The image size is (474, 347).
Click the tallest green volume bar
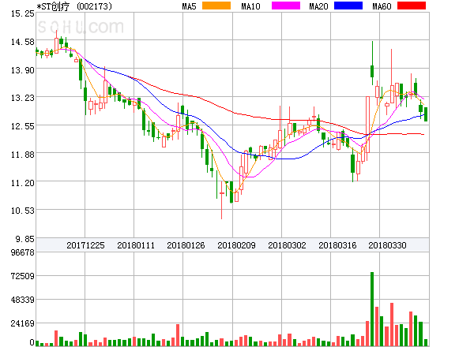point(372,309)
